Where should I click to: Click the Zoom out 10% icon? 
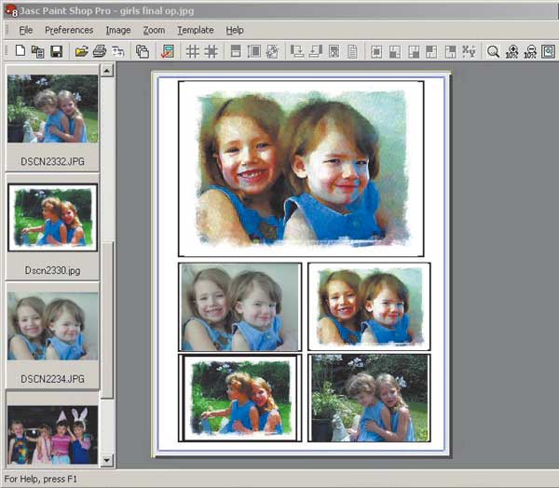coord(530,52)
